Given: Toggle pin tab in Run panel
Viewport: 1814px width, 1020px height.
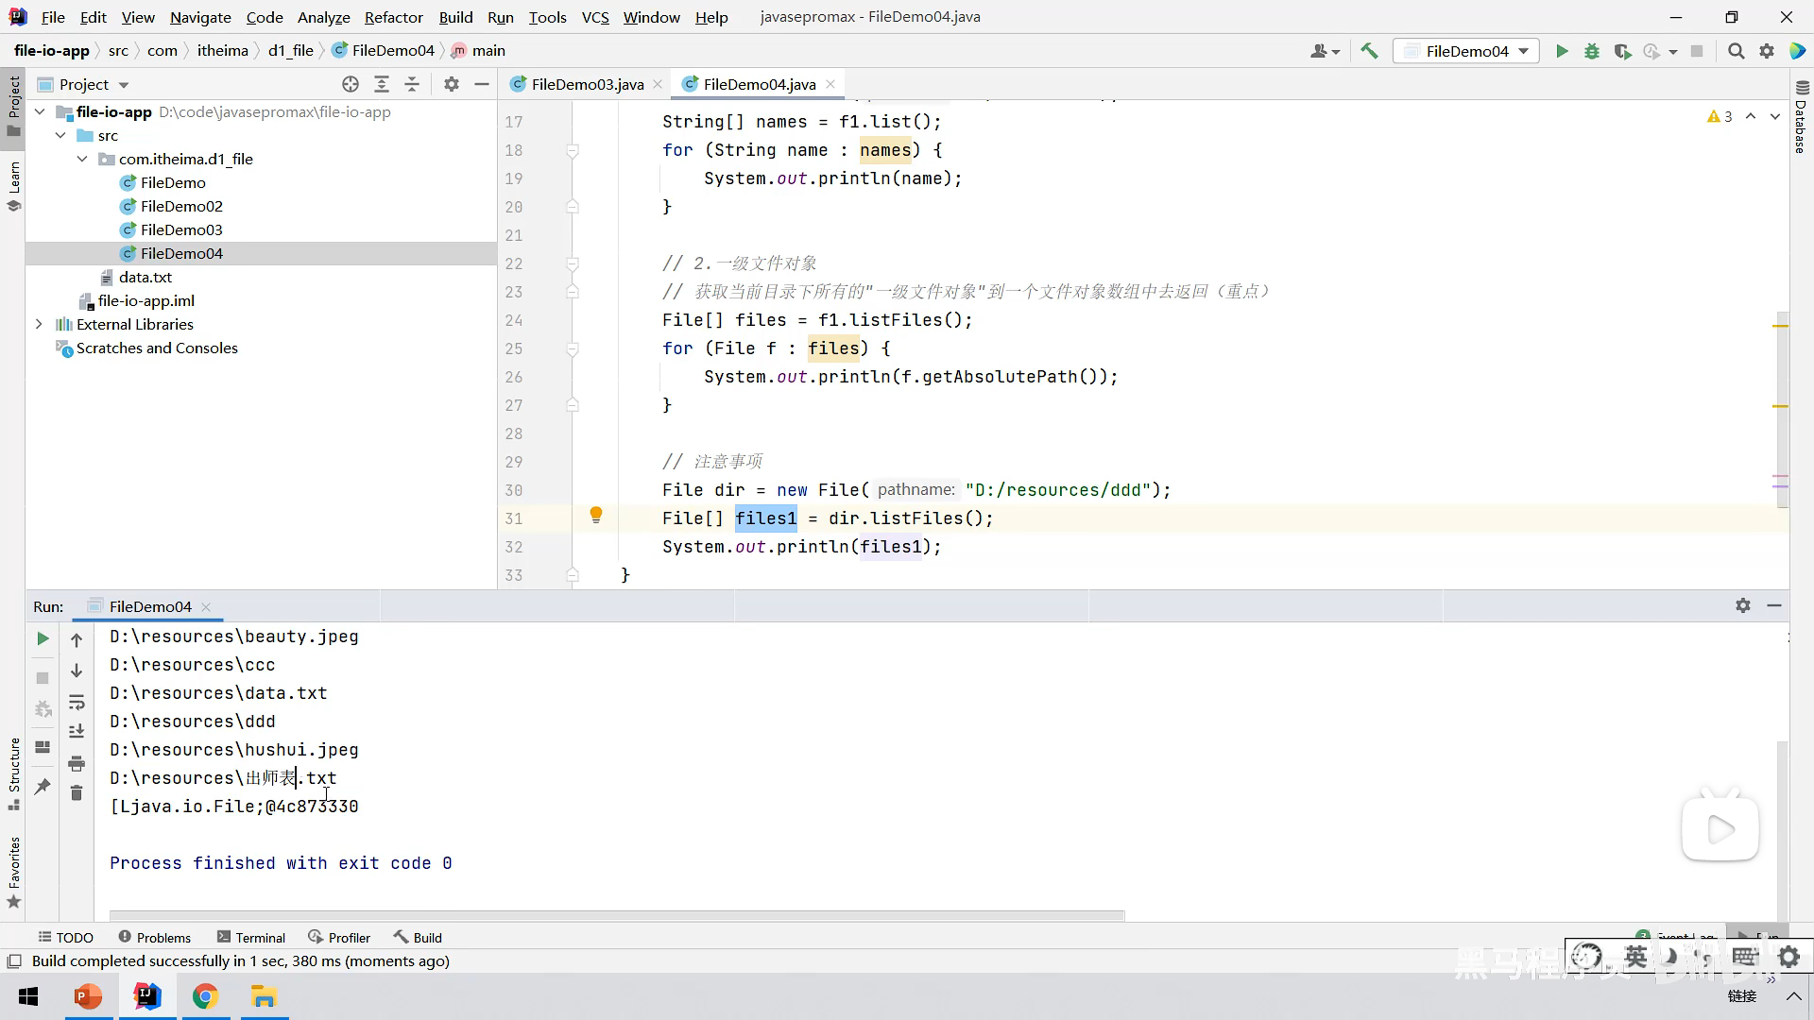Looking at the screenshot, I should pos(43,786).
